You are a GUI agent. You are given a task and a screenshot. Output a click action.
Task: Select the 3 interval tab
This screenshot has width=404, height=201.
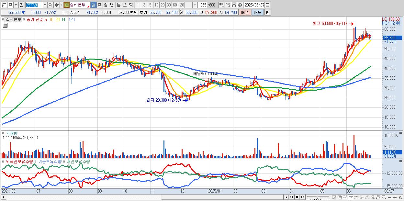144,5
